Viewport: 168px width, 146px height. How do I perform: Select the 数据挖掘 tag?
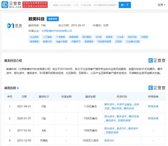point(74,37)
